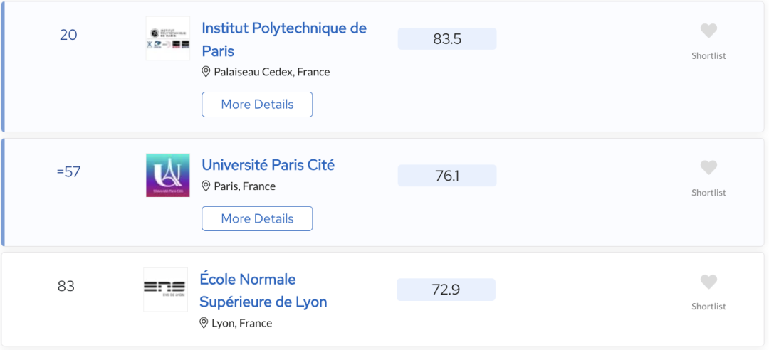Open Université Paris Cité logo thumbnail
The image size is (769, 350).
tap(168, 175)
